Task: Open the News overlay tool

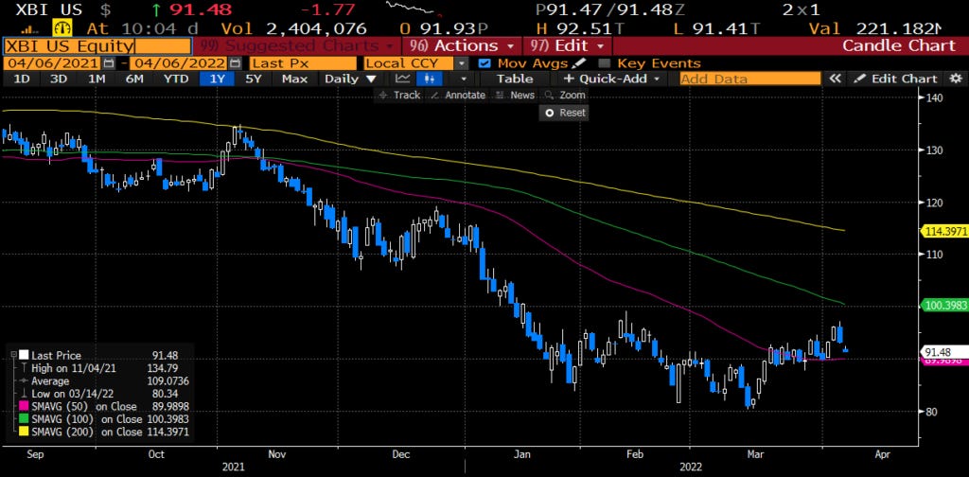Action: click(x=516, y=96)
